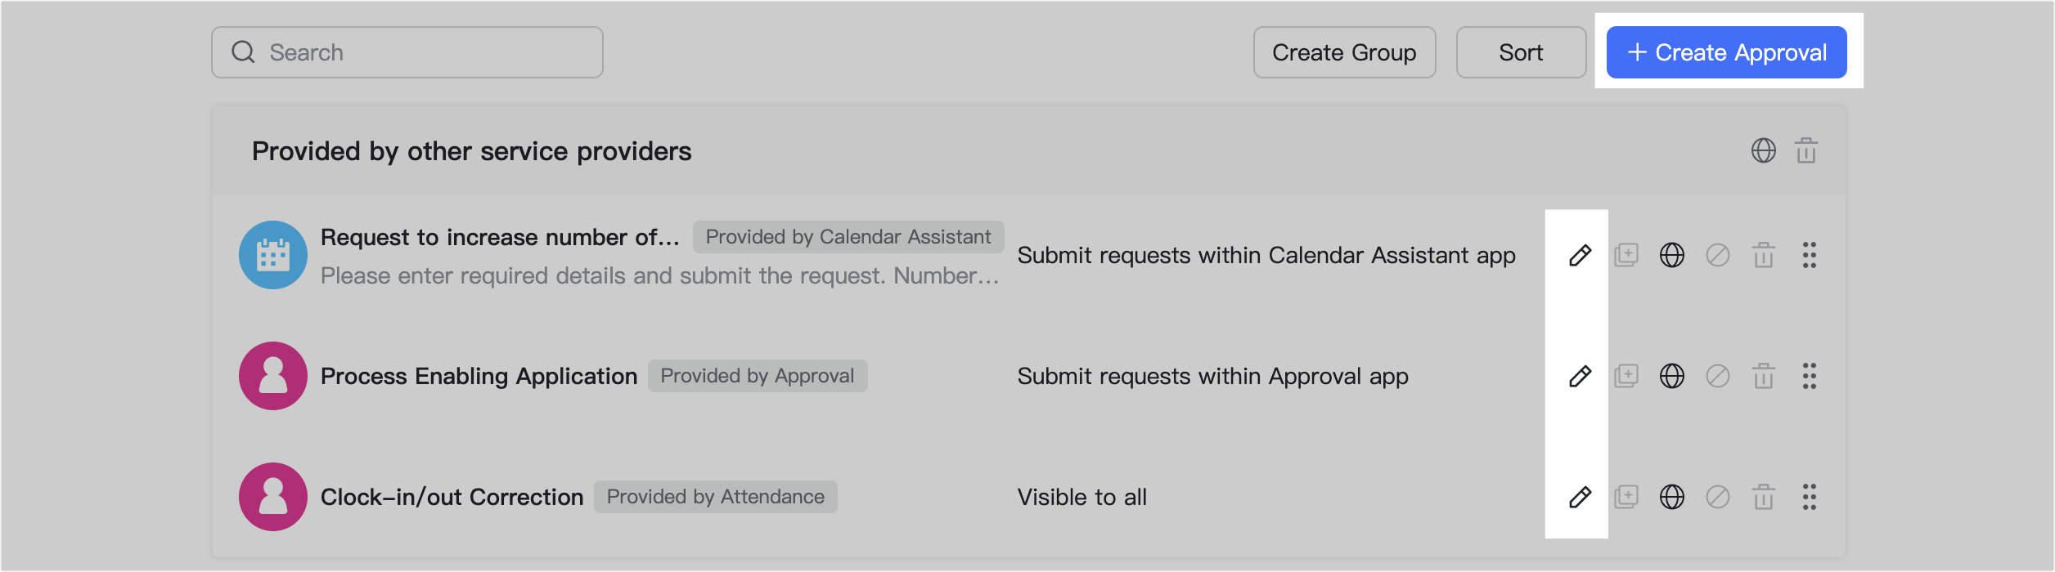Disable the Process Enabling Application approval
The image size is (2055, 572).
[1718, 376]
